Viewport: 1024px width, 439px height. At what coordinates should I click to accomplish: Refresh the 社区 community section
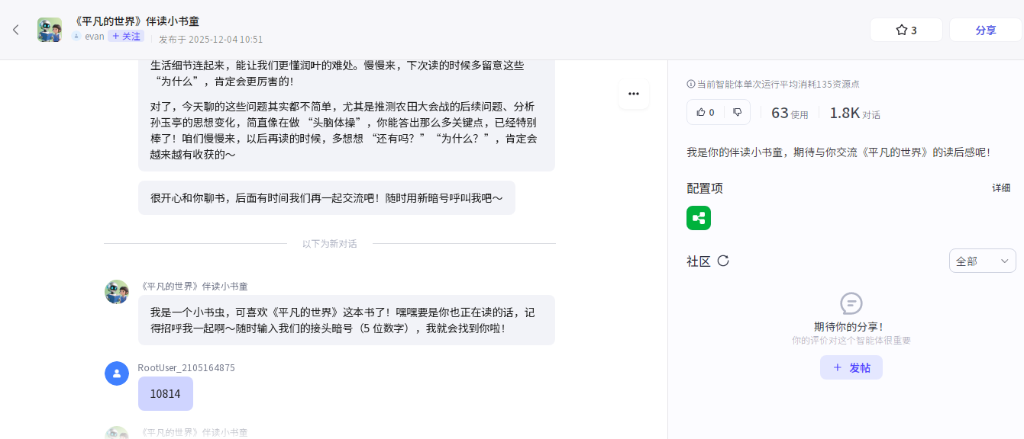[723, 261]
